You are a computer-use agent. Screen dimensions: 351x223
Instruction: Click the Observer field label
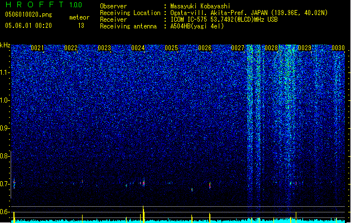coord(113,6)
